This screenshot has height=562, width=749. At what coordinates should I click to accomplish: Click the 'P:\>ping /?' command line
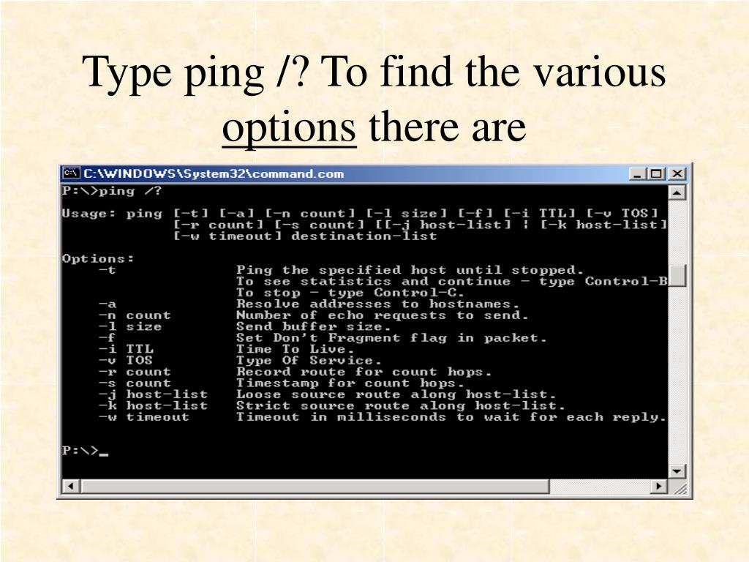click(112, 191)
